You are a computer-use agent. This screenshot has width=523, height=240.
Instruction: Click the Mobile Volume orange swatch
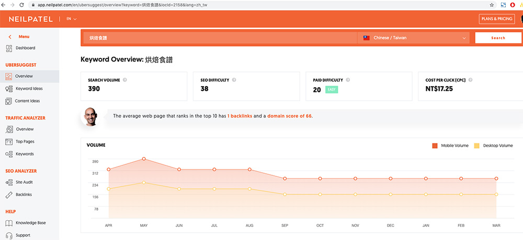435,146
